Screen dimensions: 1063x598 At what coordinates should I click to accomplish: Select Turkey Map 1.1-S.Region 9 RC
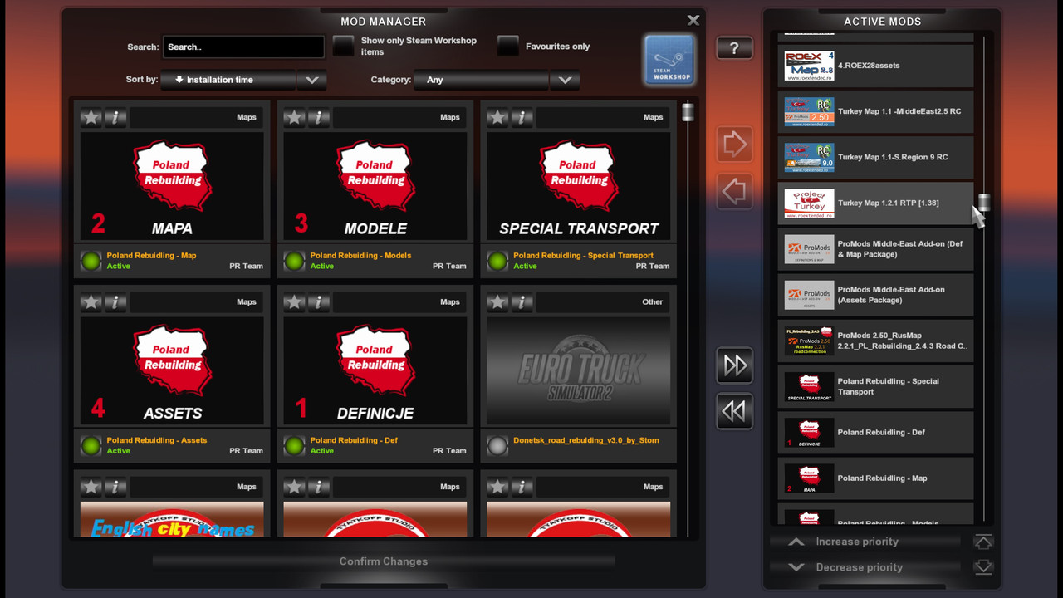pos(875,157)
